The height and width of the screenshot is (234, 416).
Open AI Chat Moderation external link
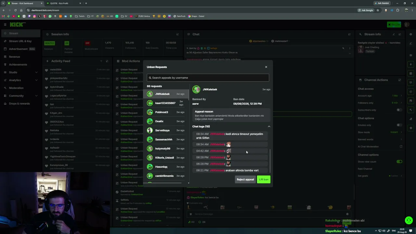click(401, 147)
